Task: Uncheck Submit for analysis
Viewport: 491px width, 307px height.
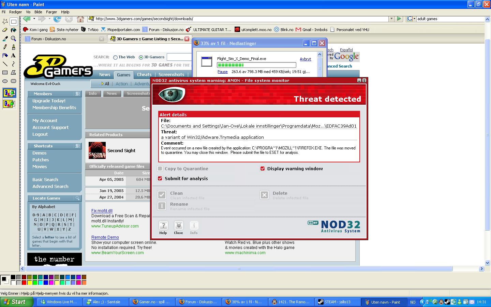Action: (160, 178)
